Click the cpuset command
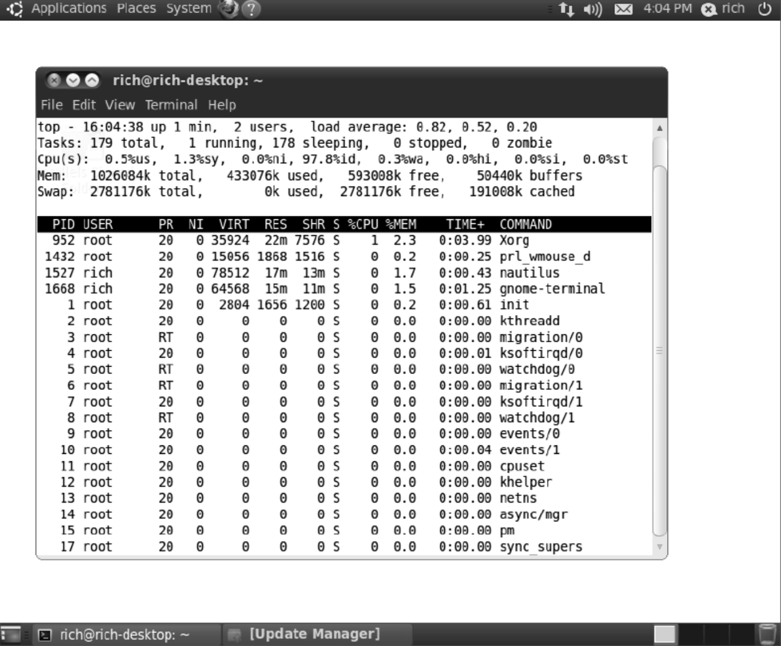The width and height of the screenshot is (781, 646). (522, 466)
